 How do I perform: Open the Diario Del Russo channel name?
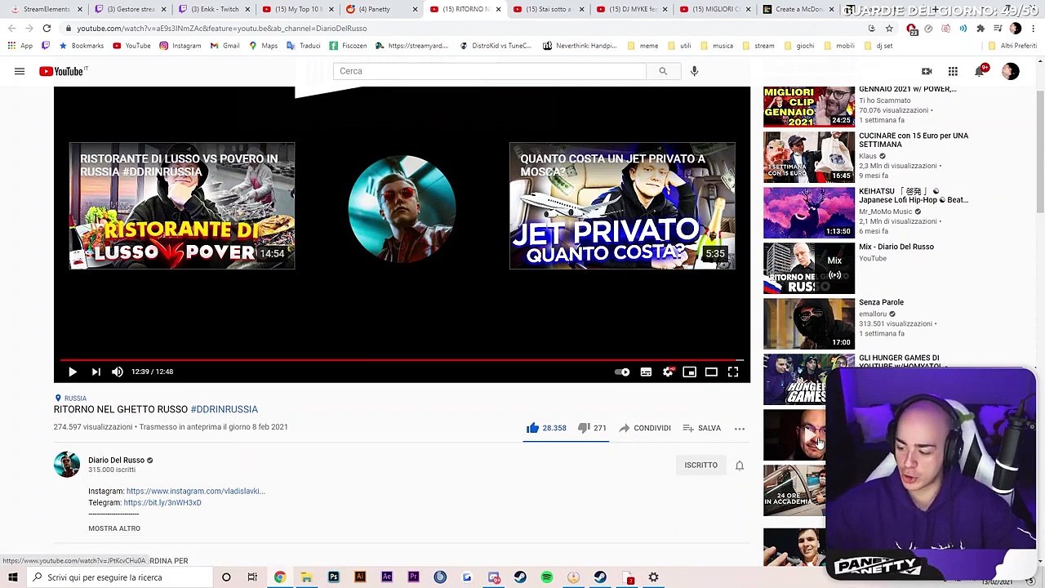(117, 460)
